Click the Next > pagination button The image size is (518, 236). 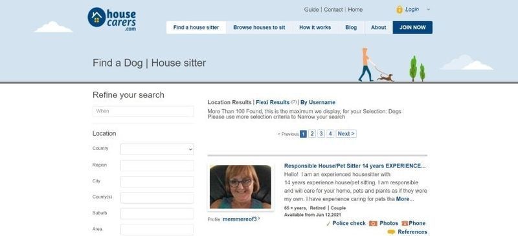click(x=346, y=134)
